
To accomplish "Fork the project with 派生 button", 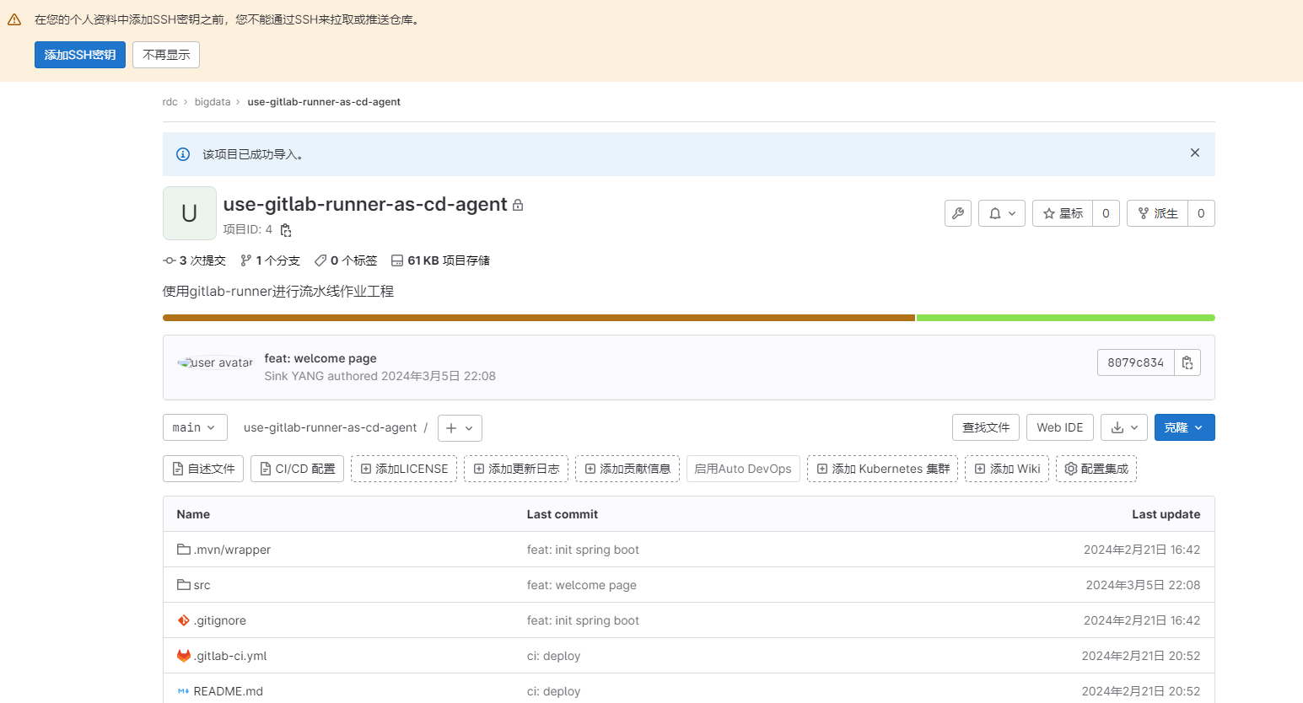I will [x=1157, y=213].
